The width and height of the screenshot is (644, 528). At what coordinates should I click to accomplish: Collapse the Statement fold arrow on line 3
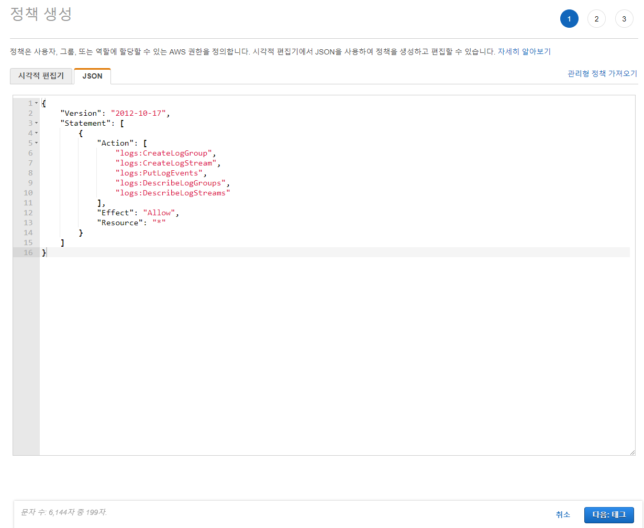click(x=36, y=123)
